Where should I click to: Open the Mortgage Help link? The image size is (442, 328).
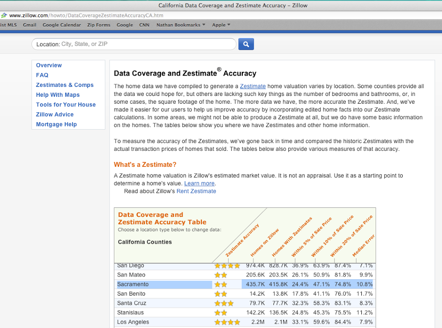pos(57,124)
